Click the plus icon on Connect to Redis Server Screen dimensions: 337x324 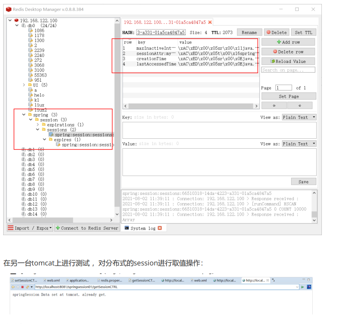point(58,228)
